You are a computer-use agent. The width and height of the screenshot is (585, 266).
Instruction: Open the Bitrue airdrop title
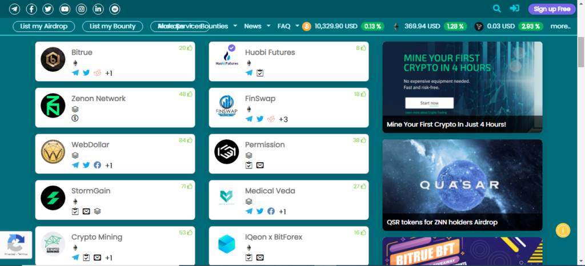[82, 53]
